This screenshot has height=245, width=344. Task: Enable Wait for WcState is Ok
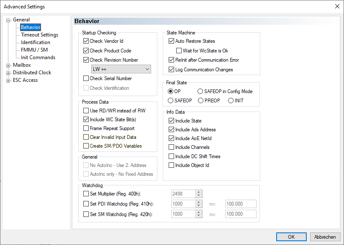click(x=179, y=51)
